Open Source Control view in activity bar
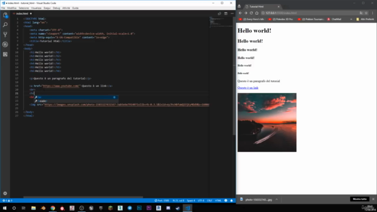377x212 pixels. pos(5,34)
